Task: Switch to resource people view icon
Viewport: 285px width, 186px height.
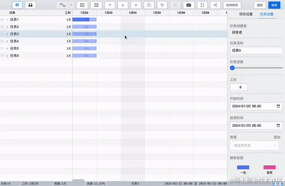Action: 30,5
